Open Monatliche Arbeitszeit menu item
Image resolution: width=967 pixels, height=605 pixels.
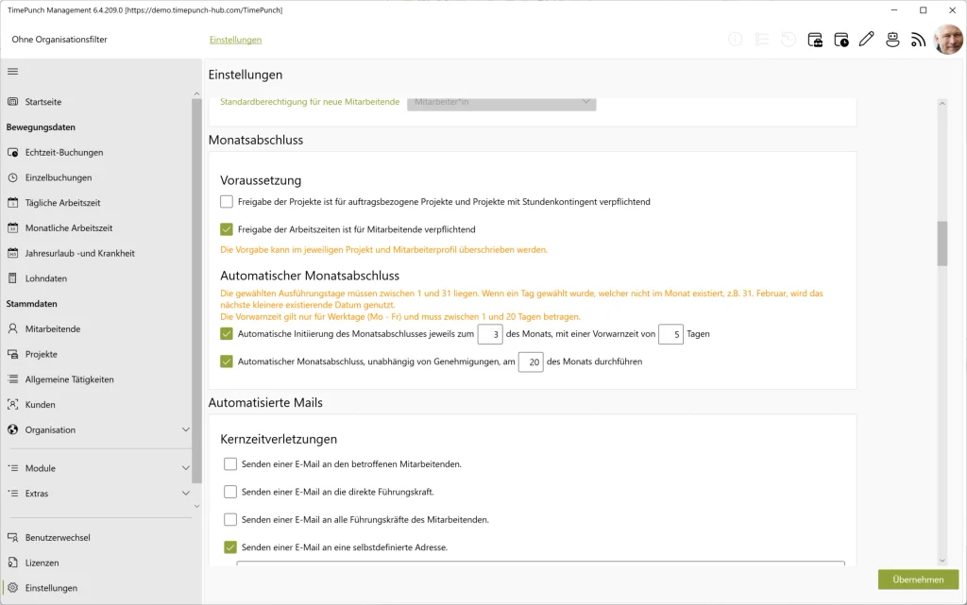click(68, 228)
